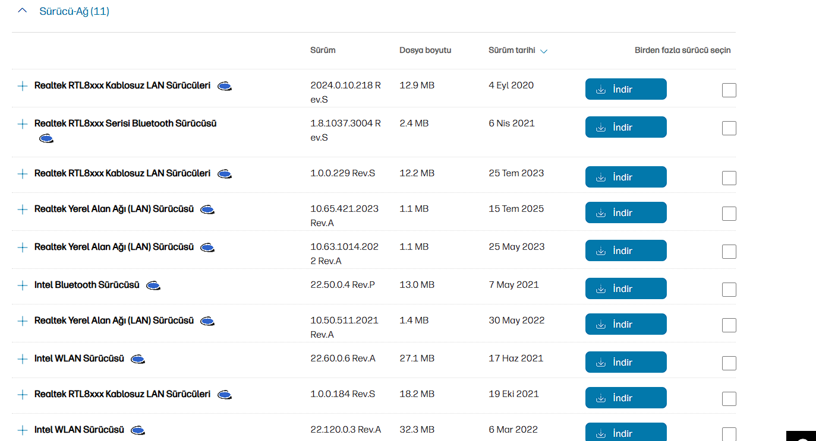816x441 pixels.
Task: Expand the 1.0.0.184 Rev.S driver row
Action: pos(23,395)
